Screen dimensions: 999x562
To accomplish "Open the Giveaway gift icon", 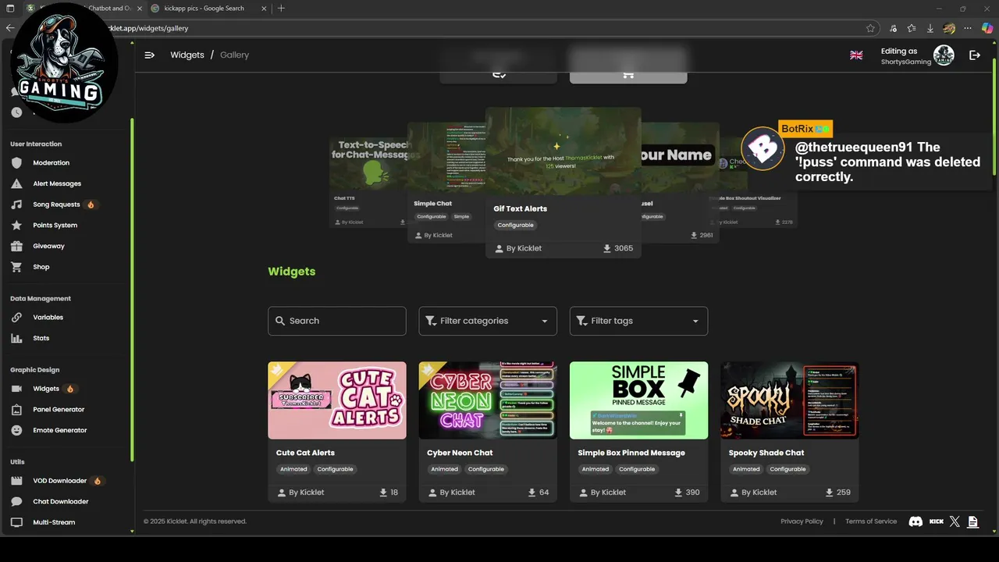I will point(16,246).
